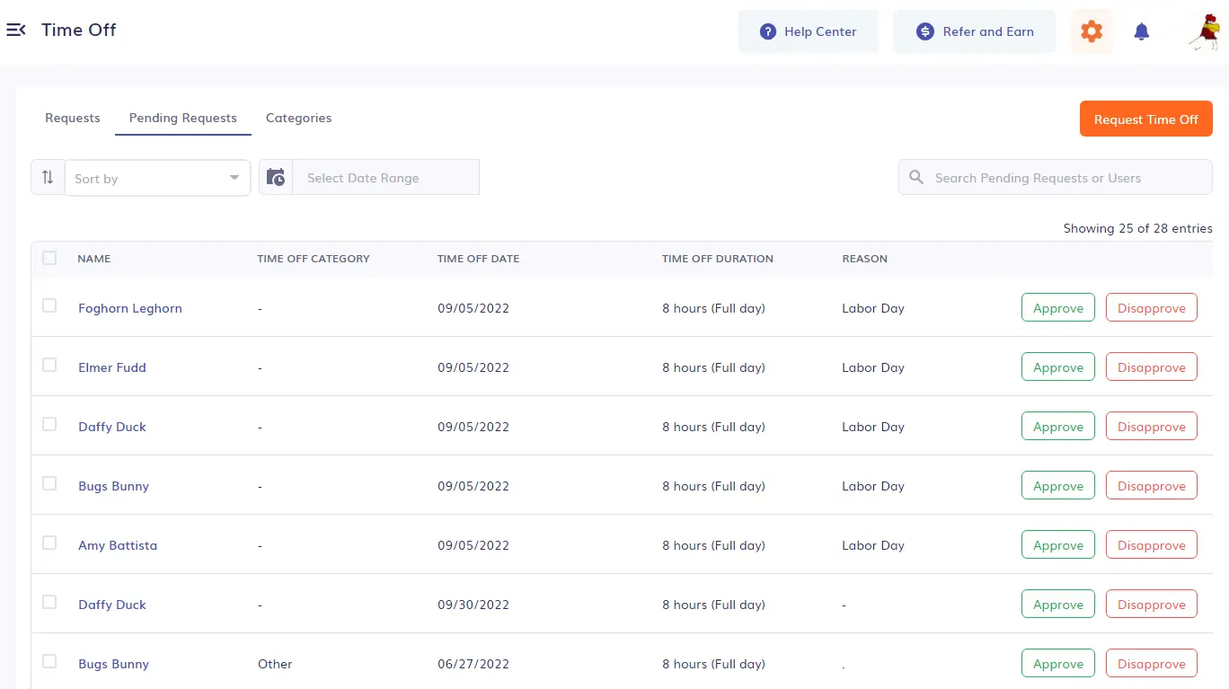The height and width of the screenshot is (689, 1229).
Task: Check the select-all checkbox in header
Action: click(x=49, y=257)
